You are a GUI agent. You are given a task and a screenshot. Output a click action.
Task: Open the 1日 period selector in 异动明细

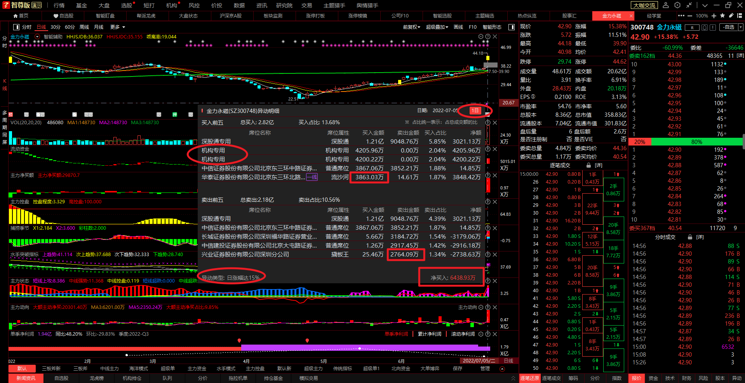[475, 111]
